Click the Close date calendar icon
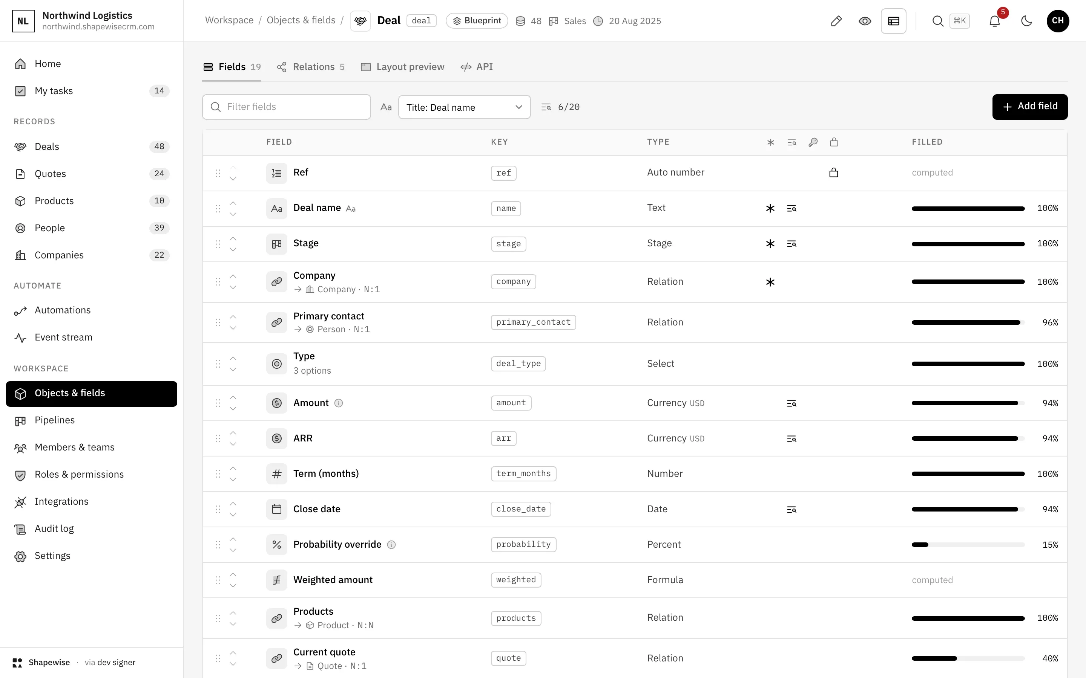This screenshot has width=1086, height=678. [x=276, y=509]
